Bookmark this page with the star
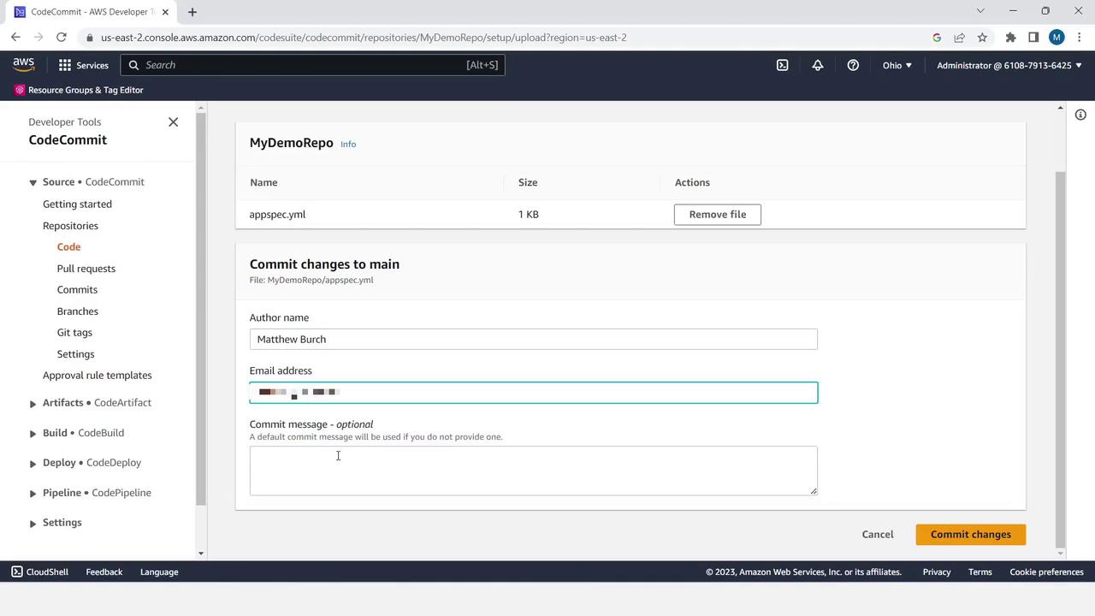Viewport: 1095px width, 616px height. [982, 38]
